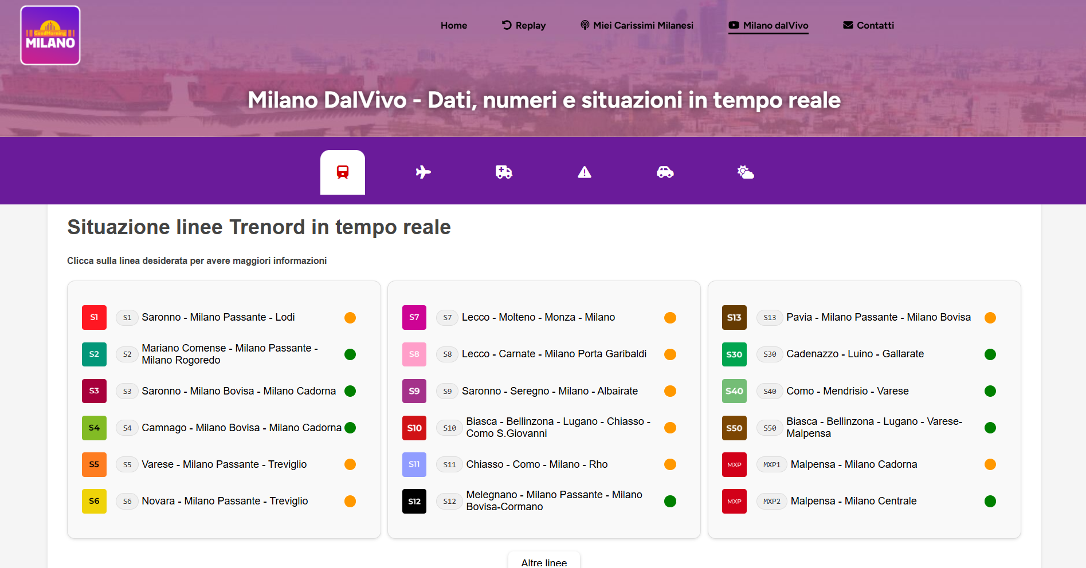The height and width of the screenshot is (568, 1086).
Task: Go to Miei Carissimi Milanesi page
Action: pos(637,25)
